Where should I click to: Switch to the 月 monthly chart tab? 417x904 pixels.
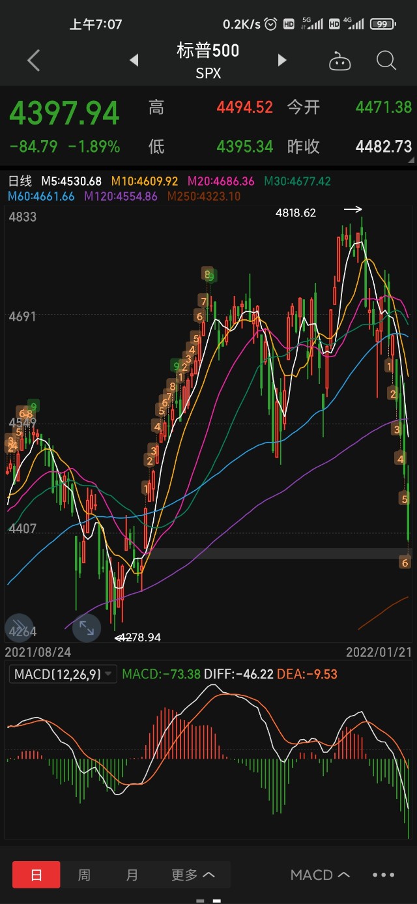point(132,875)
